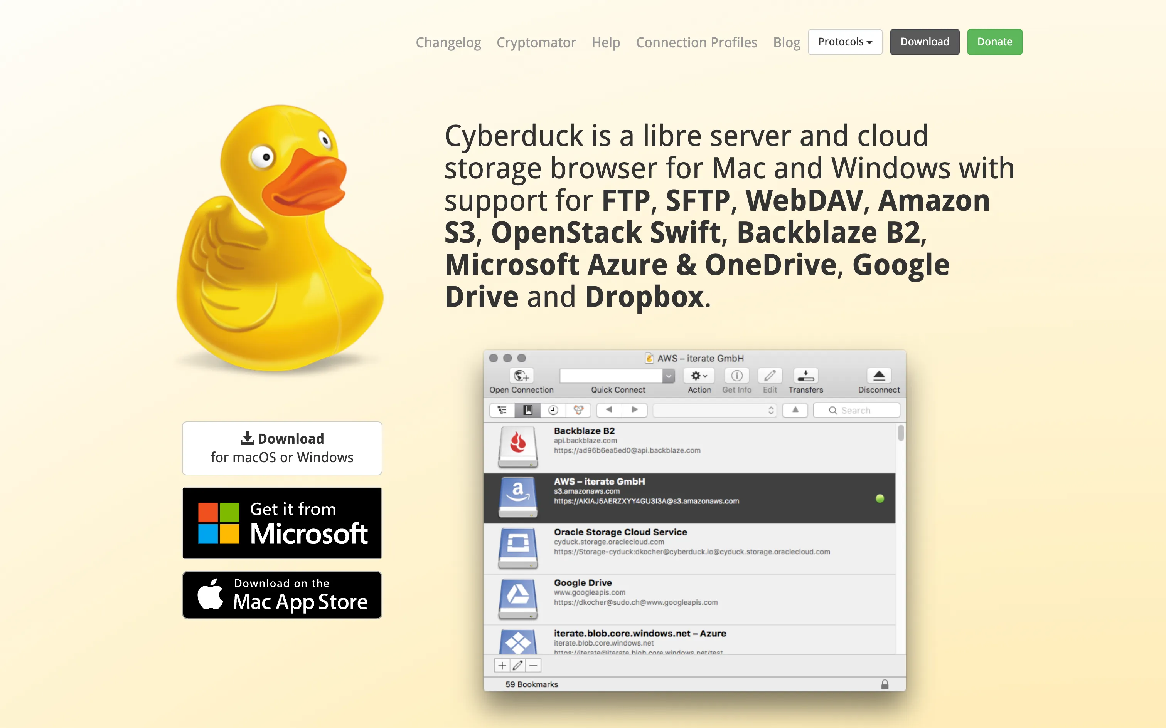
Task: Visit the Blog link
Action: point(786,42)
